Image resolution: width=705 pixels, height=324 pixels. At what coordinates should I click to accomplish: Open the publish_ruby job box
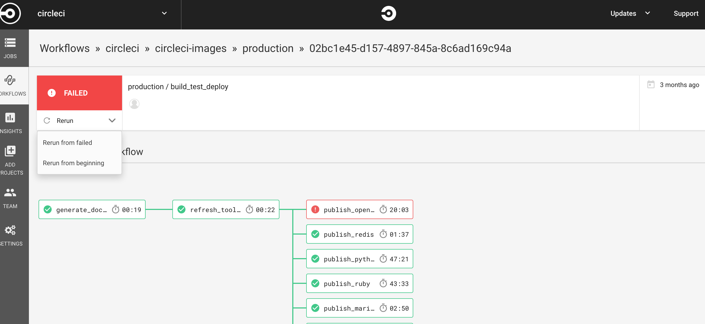click(x=359, y=284)
